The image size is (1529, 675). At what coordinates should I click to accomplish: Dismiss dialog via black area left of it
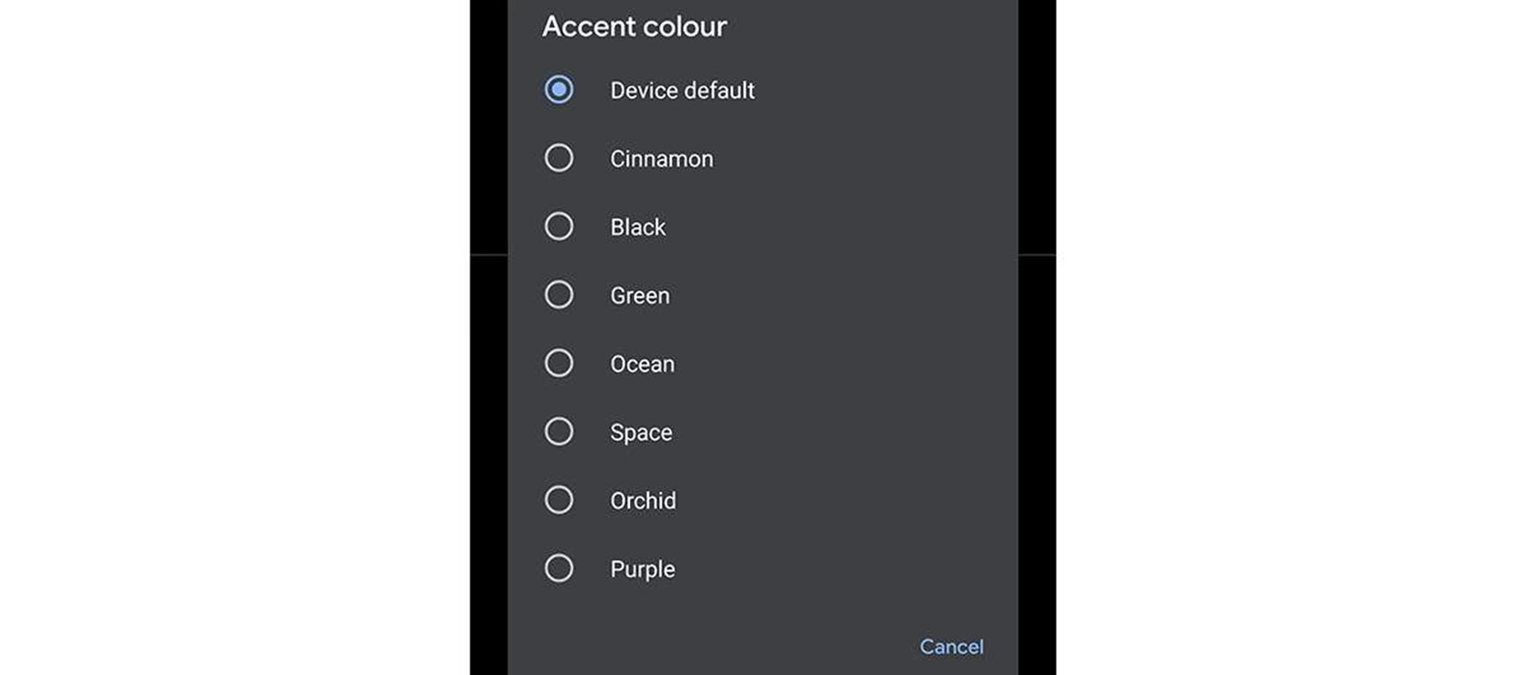(x=489, y=364)
